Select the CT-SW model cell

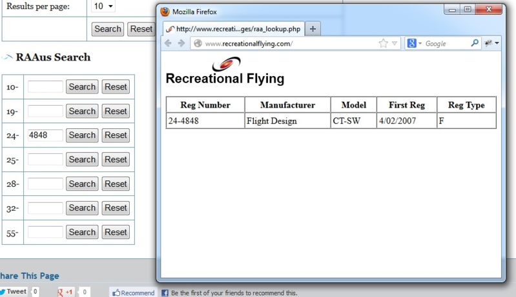[353, 120]
